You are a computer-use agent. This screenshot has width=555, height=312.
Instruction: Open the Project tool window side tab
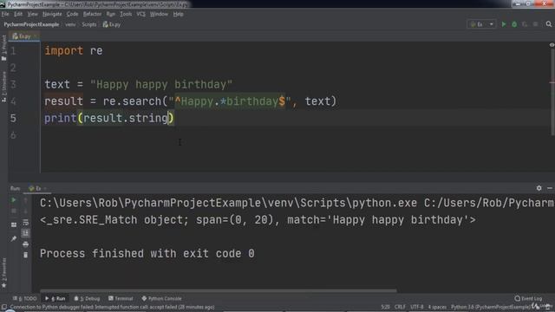coord(3,48)
